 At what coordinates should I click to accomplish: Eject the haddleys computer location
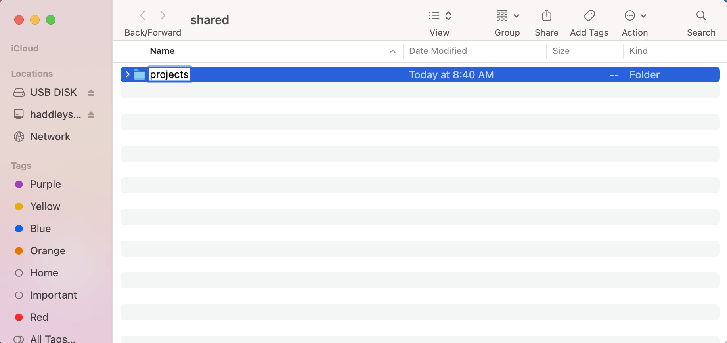[x=91, y=115]
